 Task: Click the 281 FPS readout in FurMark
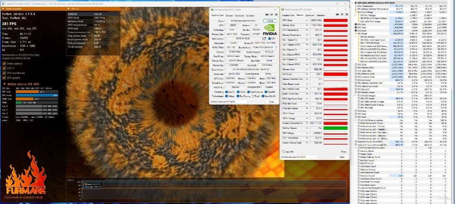point(10,23)
